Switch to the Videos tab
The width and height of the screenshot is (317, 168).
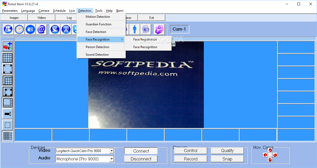coord(42,18)
